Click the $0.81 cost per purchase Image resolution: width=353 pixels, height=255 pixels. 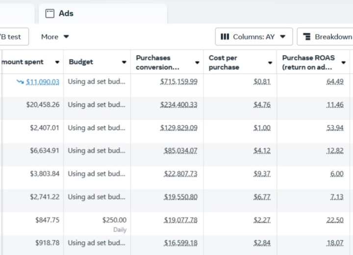coord(262,82)
